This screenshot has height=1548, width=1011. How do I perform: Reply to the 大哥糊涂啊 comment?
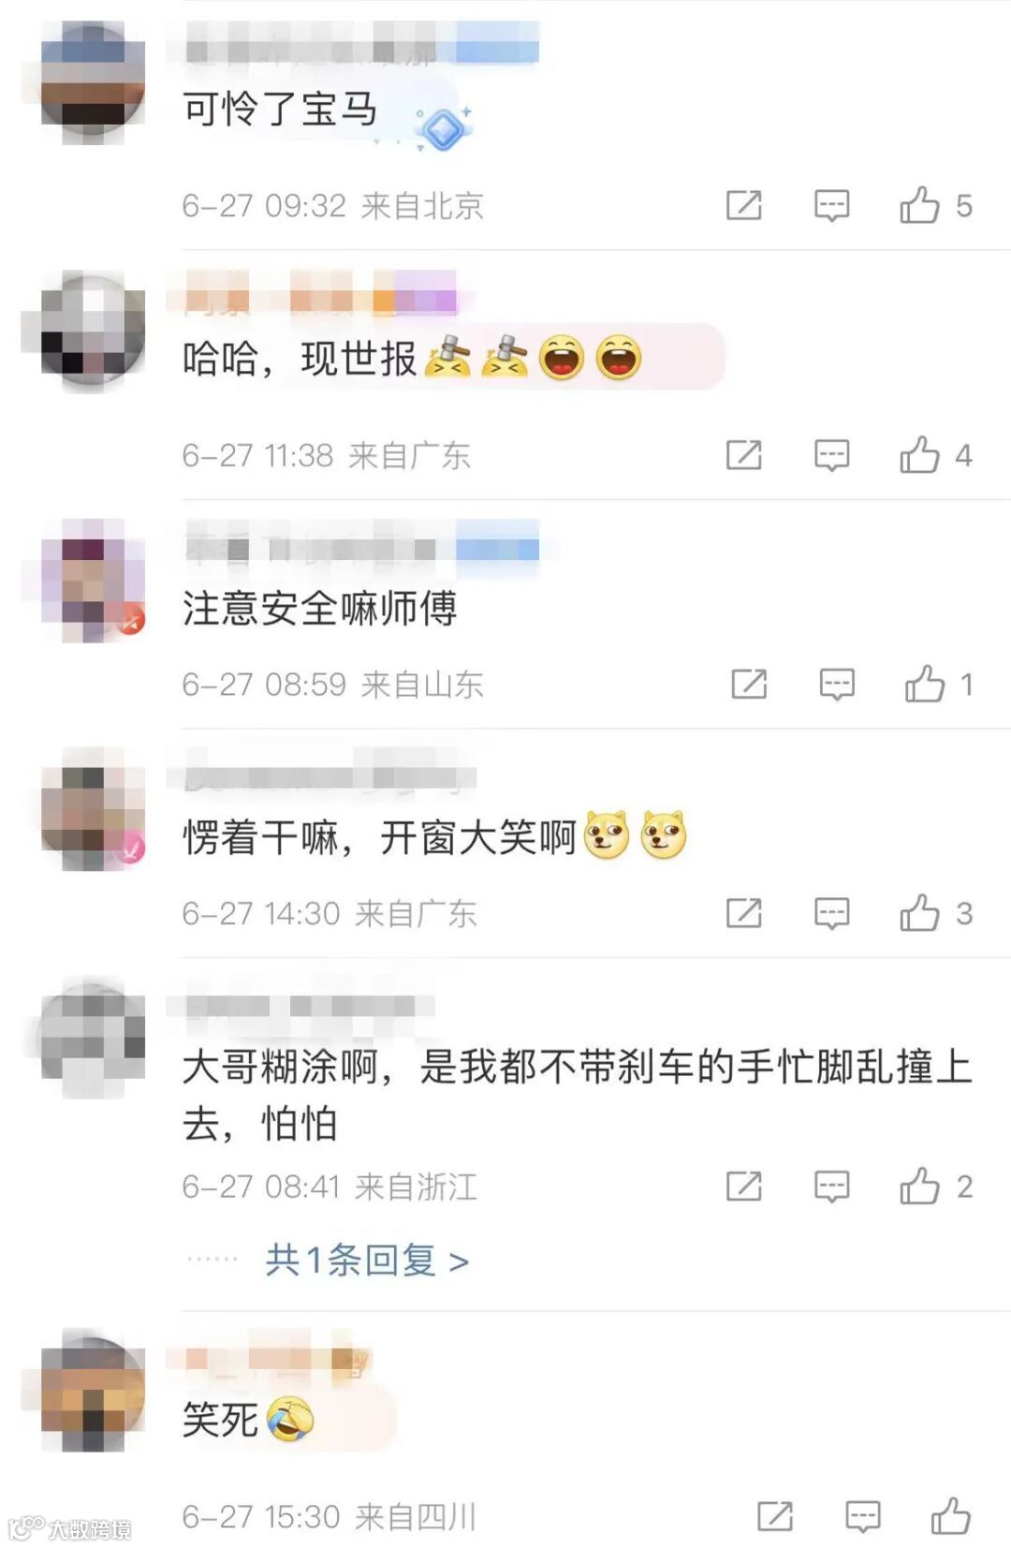(x=831, y=1187)
